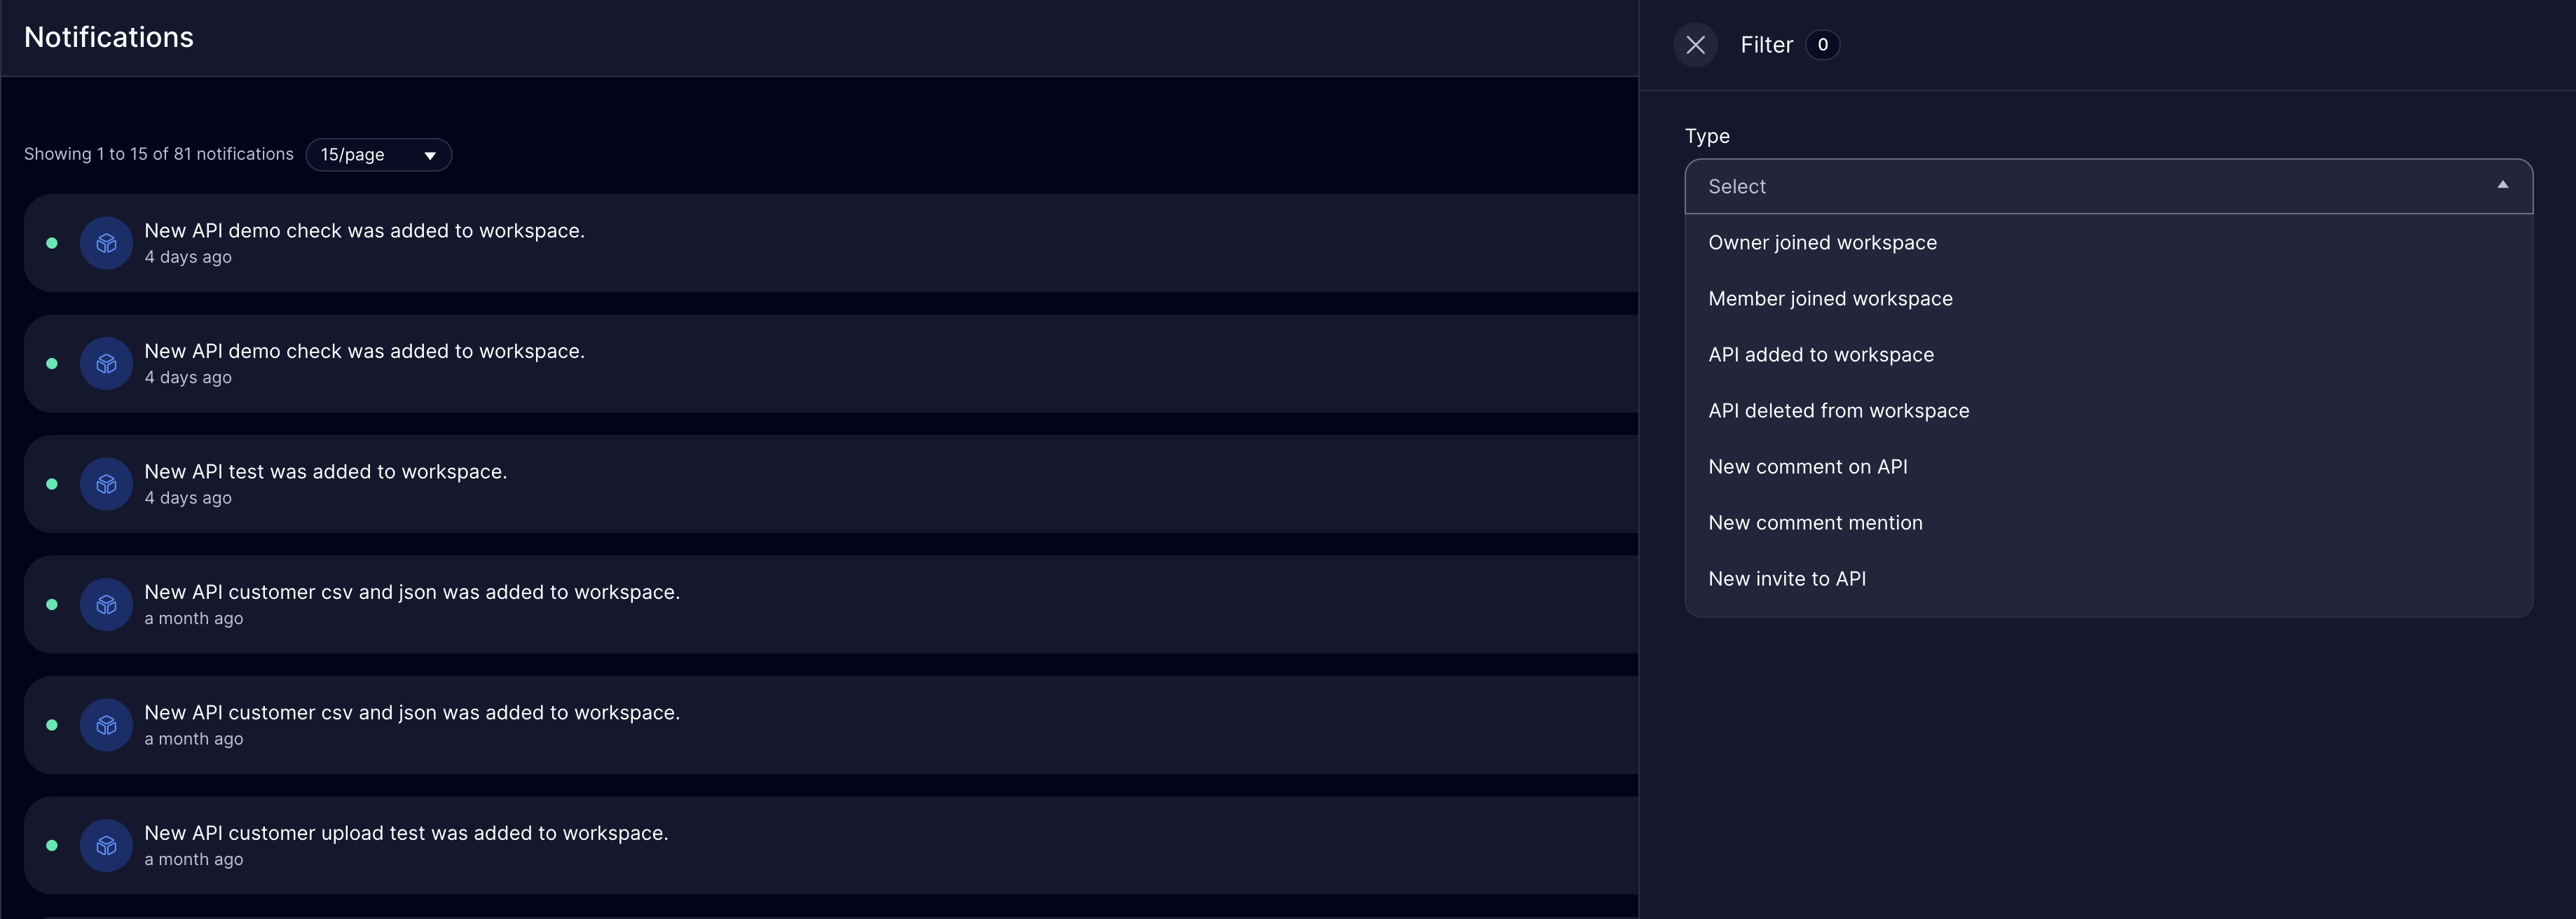
Task: Choose New comment on API option
Action: pyautogui.click(x=1807, y=467)
